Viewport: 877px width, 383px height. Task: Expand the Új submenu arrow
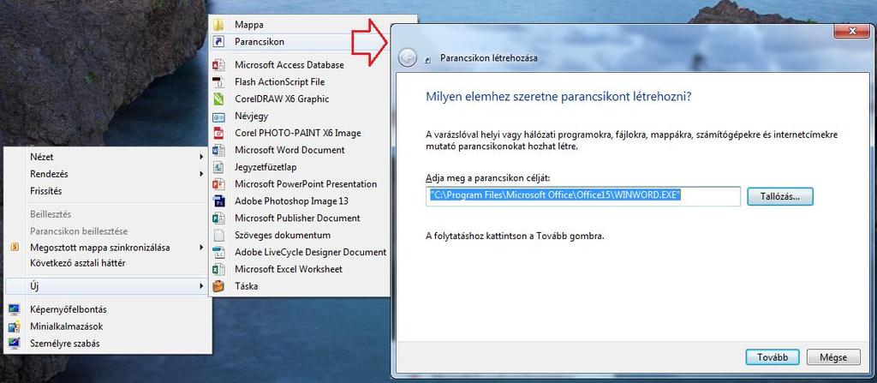[201, 287]
